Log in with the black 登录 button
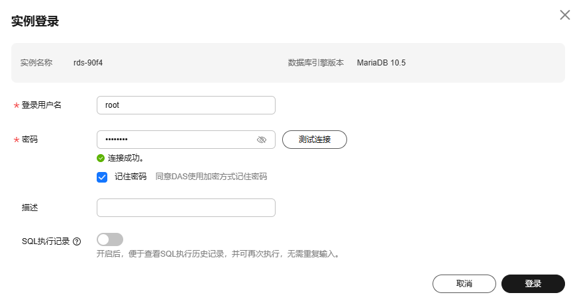Image resolution: width=571 pixels, height=301 pixels. coord(533,284)
